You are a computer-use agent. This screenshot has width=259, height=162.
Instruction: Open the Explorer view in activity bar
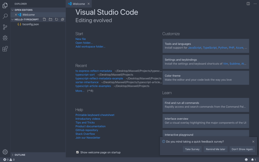click(x=5, y=5)
